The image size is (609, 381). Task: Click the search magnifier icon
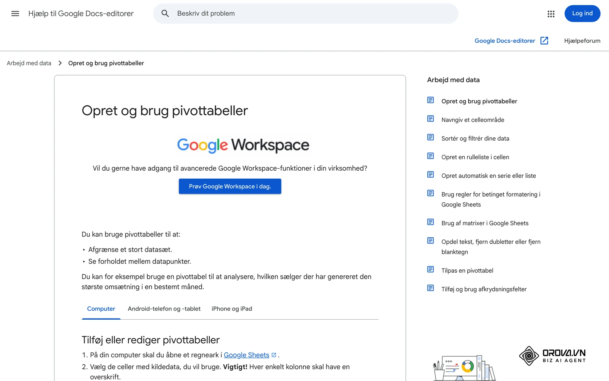click(x=165, y=14)
